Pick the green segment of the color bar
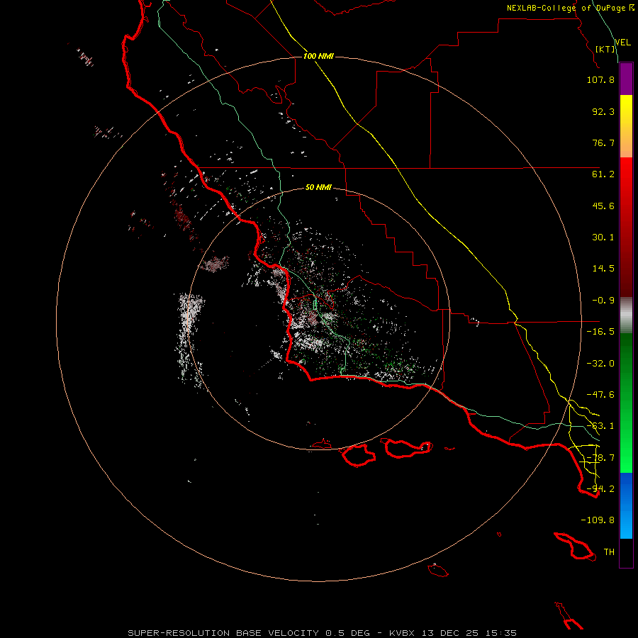Screen dimensions: 638x638 (x=626, y=403)
